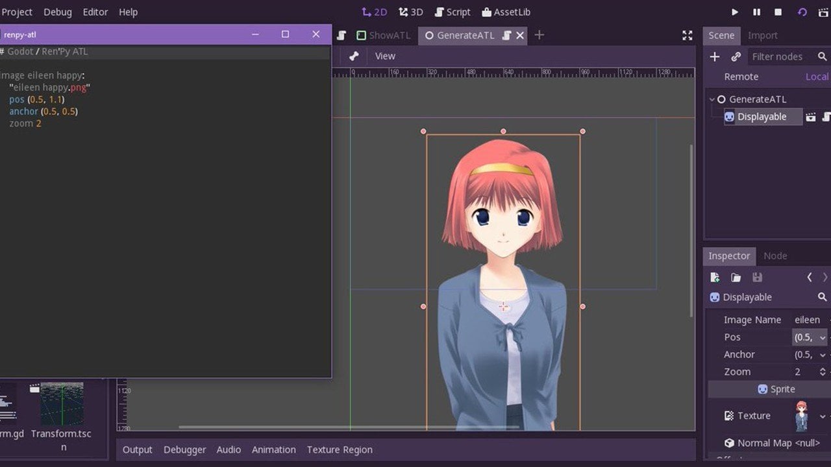Open the Debugger bottom panel
This screenshot has width=831, height=467.
184,449
